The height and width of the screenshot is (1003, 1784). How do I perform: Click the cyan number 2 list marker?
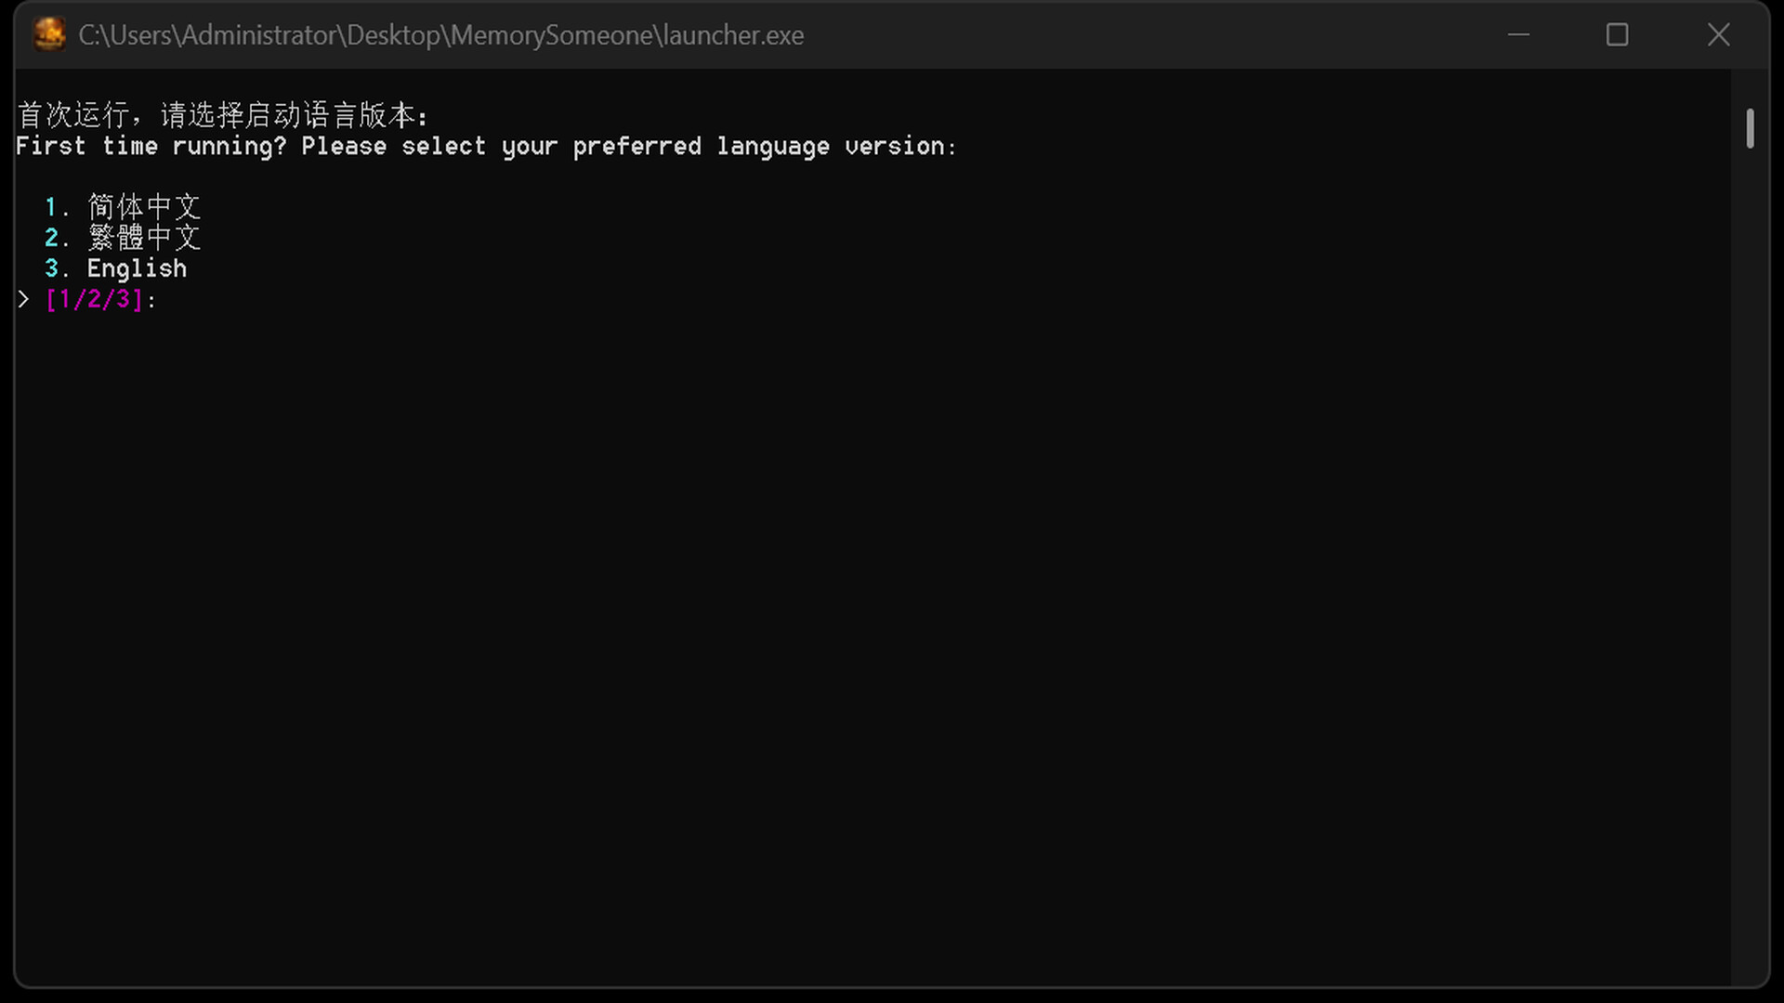pos(52,238)
